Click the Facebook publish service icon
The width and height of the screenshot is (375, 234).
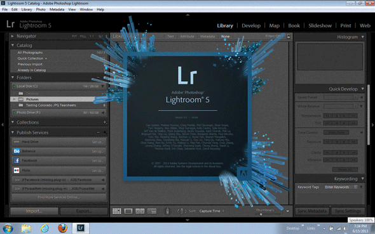tap(17, 160)
